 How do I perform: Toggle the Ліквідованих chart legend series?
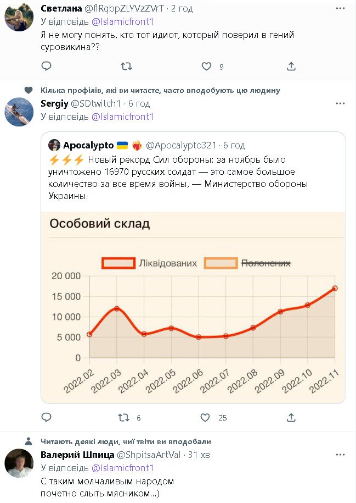tap(149, 263)
